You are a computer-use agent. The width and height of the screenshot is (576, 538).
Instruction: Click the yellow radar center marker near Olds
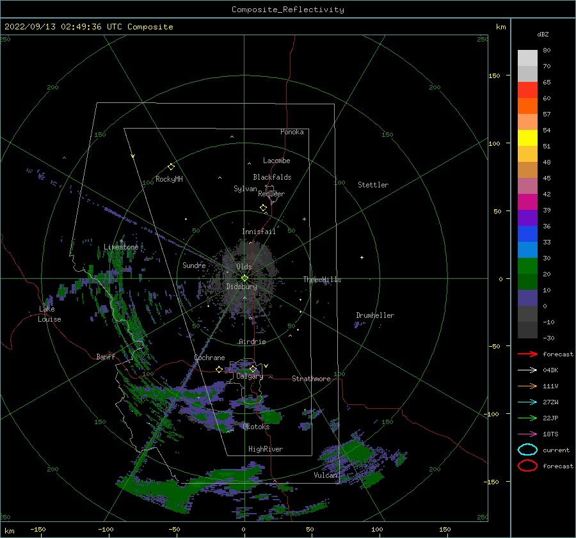[244, 278]
